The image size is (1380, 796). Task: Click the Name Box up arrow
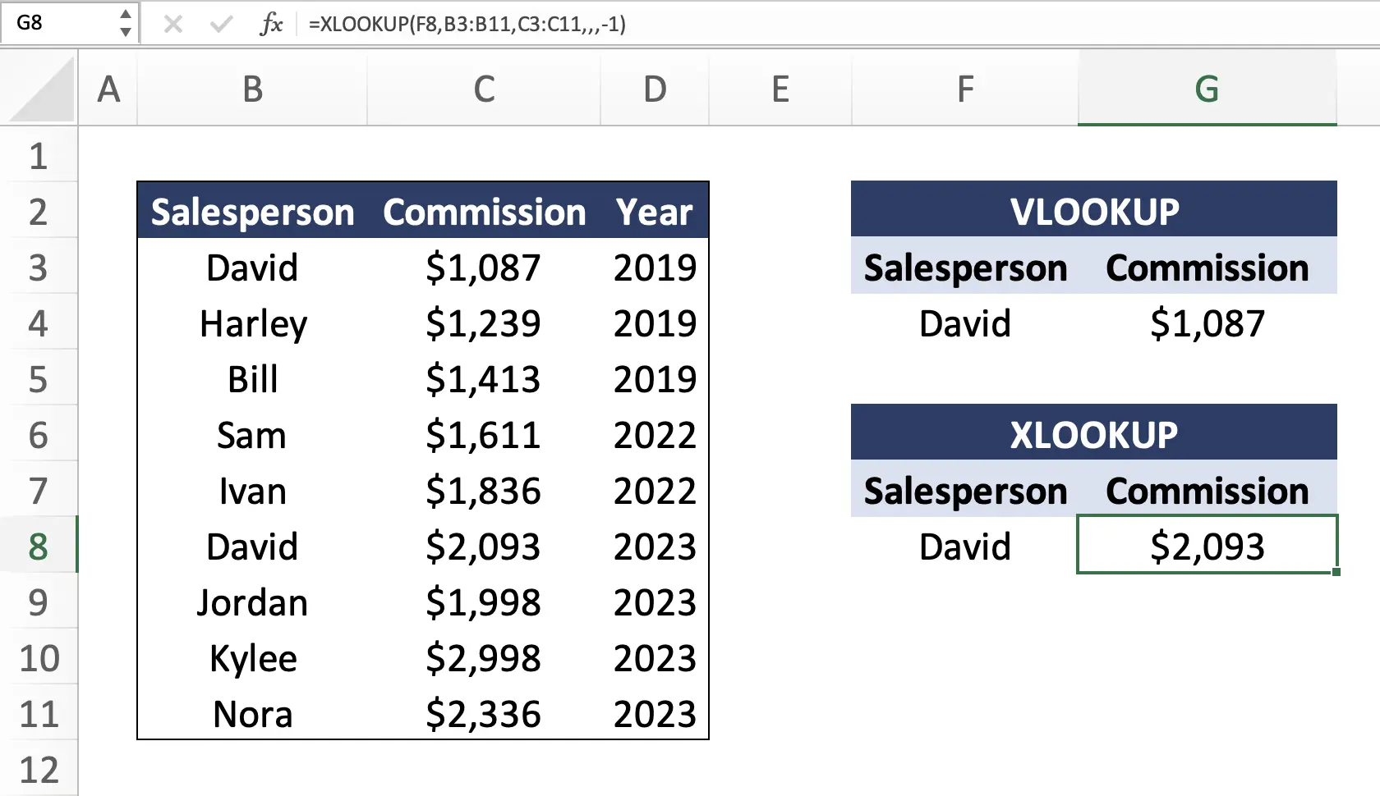(x=125, y=15)
